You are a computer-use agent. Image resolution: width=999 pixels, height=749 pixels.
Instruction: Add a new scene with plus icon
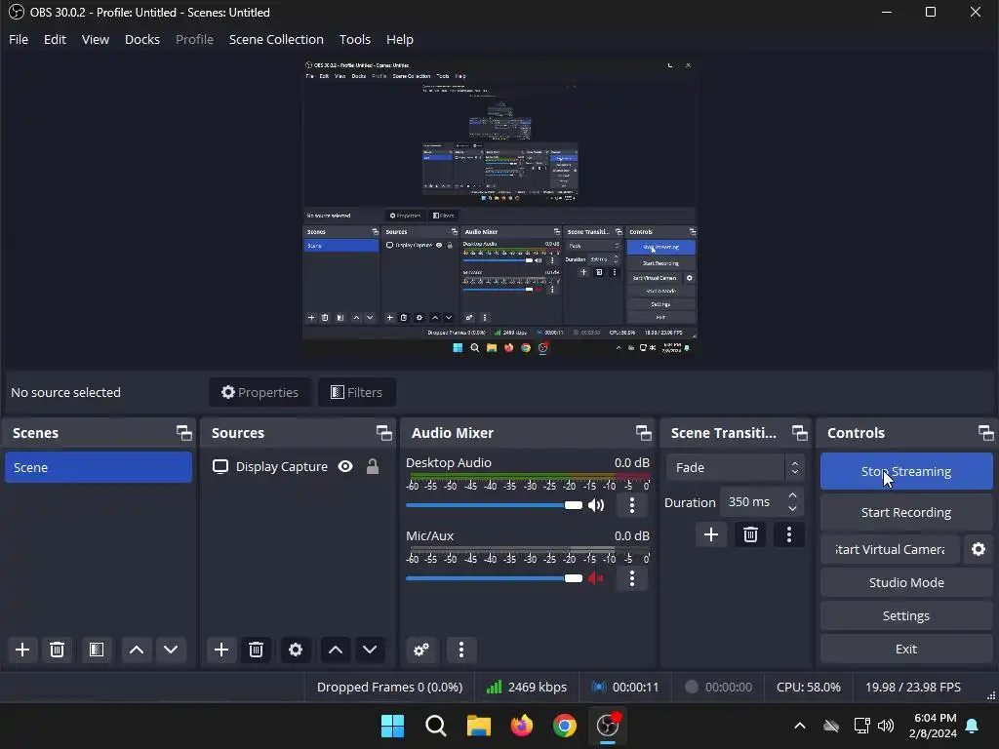(22, 650)
